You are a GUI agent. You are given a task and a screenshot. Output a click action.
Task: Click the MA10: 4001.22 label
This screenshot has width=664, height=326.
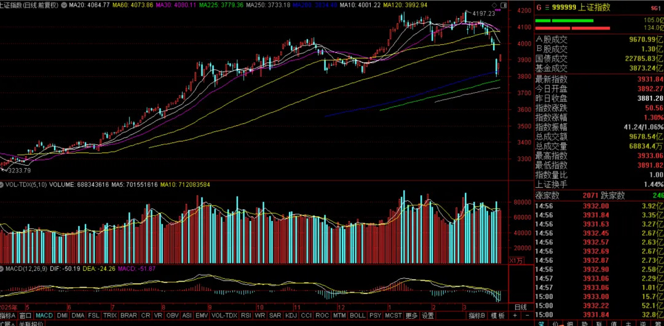coord(360,5)
